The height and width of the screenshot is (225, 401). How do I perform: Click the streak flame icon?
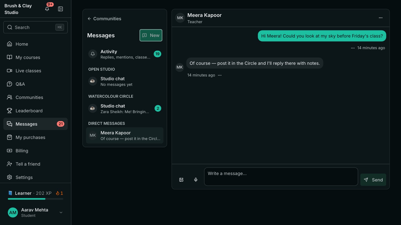[58, 193]
